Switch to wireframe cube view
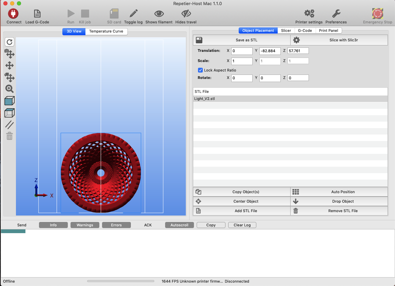The image size is (395, 286). pyautogui.click(x=9, y=113)
